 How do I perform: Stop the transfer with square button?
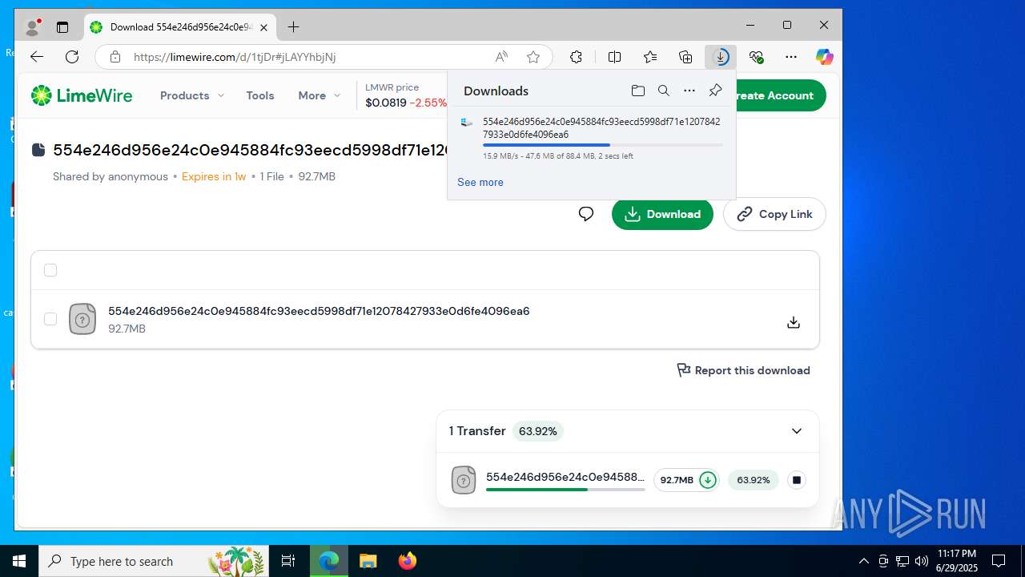click(796, 480)
